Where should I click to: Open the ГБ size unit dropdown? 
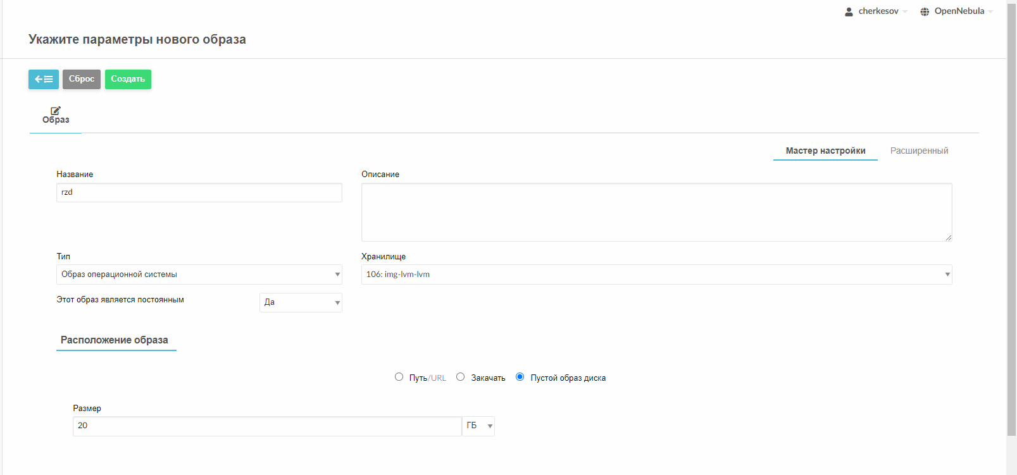pyautogui.click(x=478, y=426)
